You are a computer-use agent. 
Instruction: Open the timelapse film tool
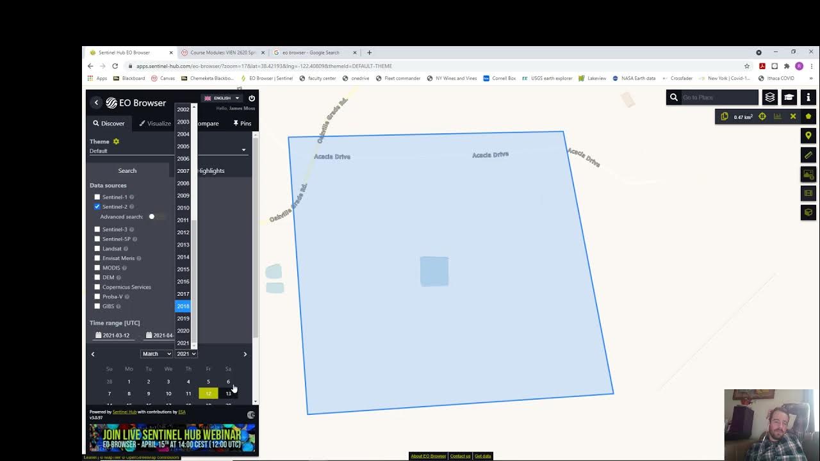[808, 193]
